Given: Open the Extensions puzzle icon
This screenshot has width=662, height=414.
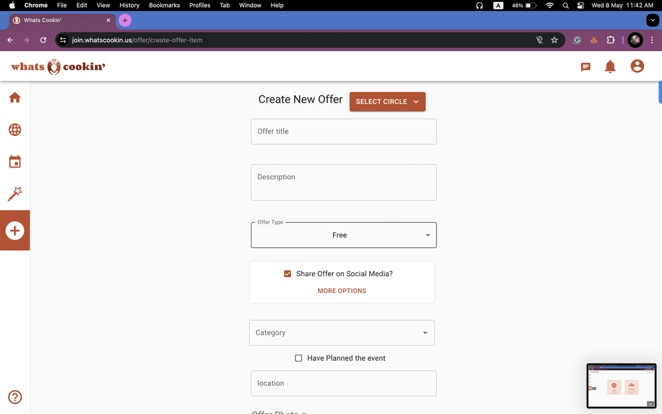Looking at the screenshot, I should (610, 40).
